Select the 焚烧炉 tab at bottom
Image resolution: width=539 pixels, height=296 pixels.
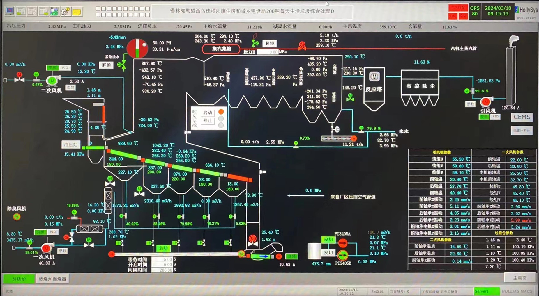tap(19, 279)
